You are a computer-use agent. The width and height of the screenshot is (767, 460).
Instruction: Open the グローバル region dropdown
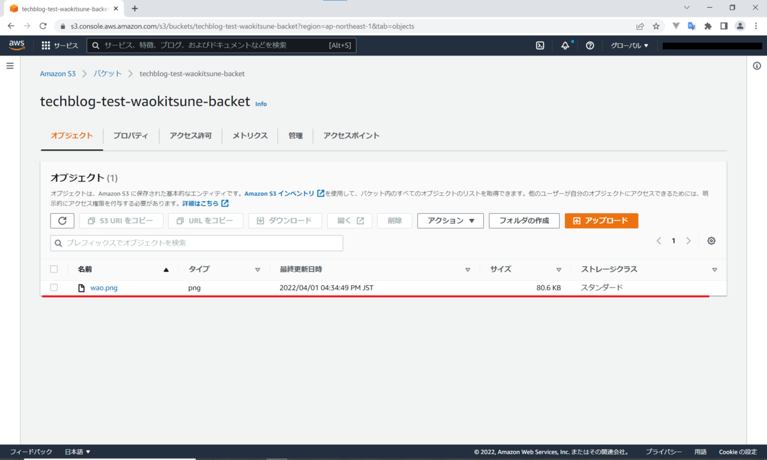[630, 45]
